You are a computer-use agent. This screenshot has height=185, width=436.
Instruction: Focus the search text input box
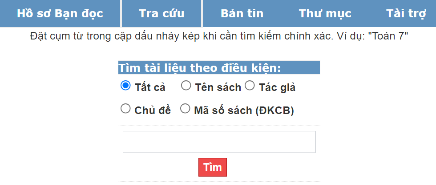pyautogui.click(x=219, y=142)
